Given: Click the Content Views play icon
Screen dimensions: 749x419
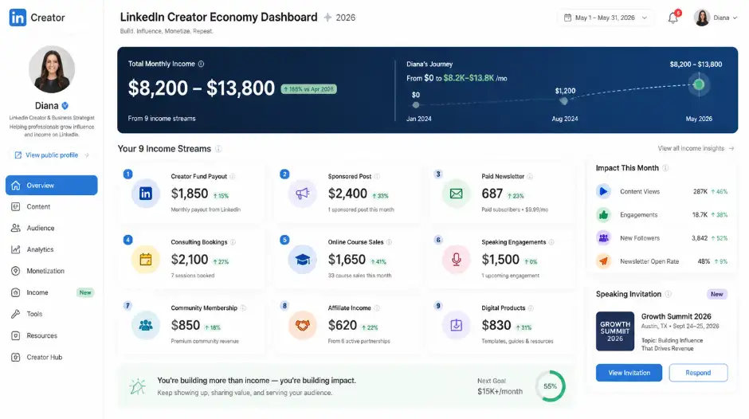Looking at the screenshot, I should (603, 191).
